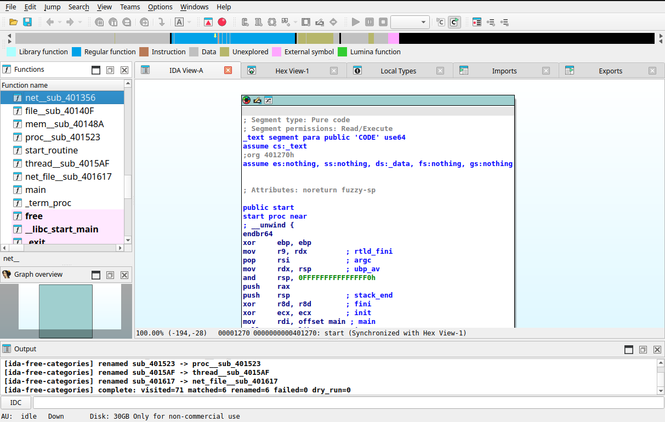Select function file__sub_40140F
Image resolution: width=665 pixels, height=422 pixels.
[x=62, y=111]
